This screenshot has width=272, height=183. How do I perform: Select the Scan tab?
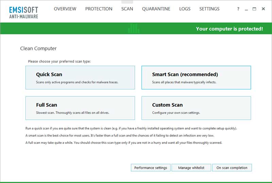point(127,9)
